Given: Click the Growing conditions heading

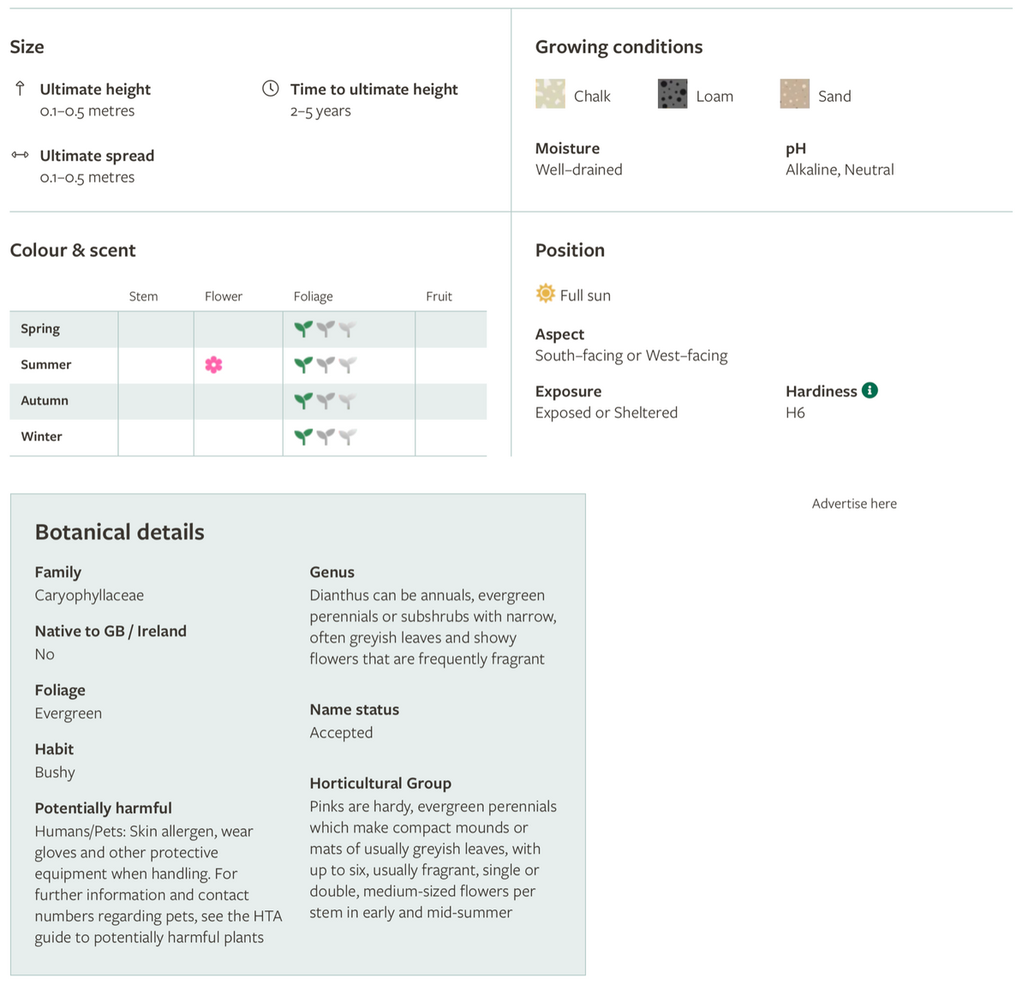Looking at the screenshot, I should [x=619, y=47].
